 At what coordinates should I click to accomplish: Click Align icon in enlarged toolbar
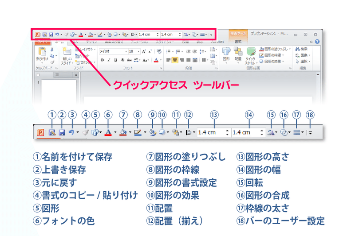[x=188, y=132]
